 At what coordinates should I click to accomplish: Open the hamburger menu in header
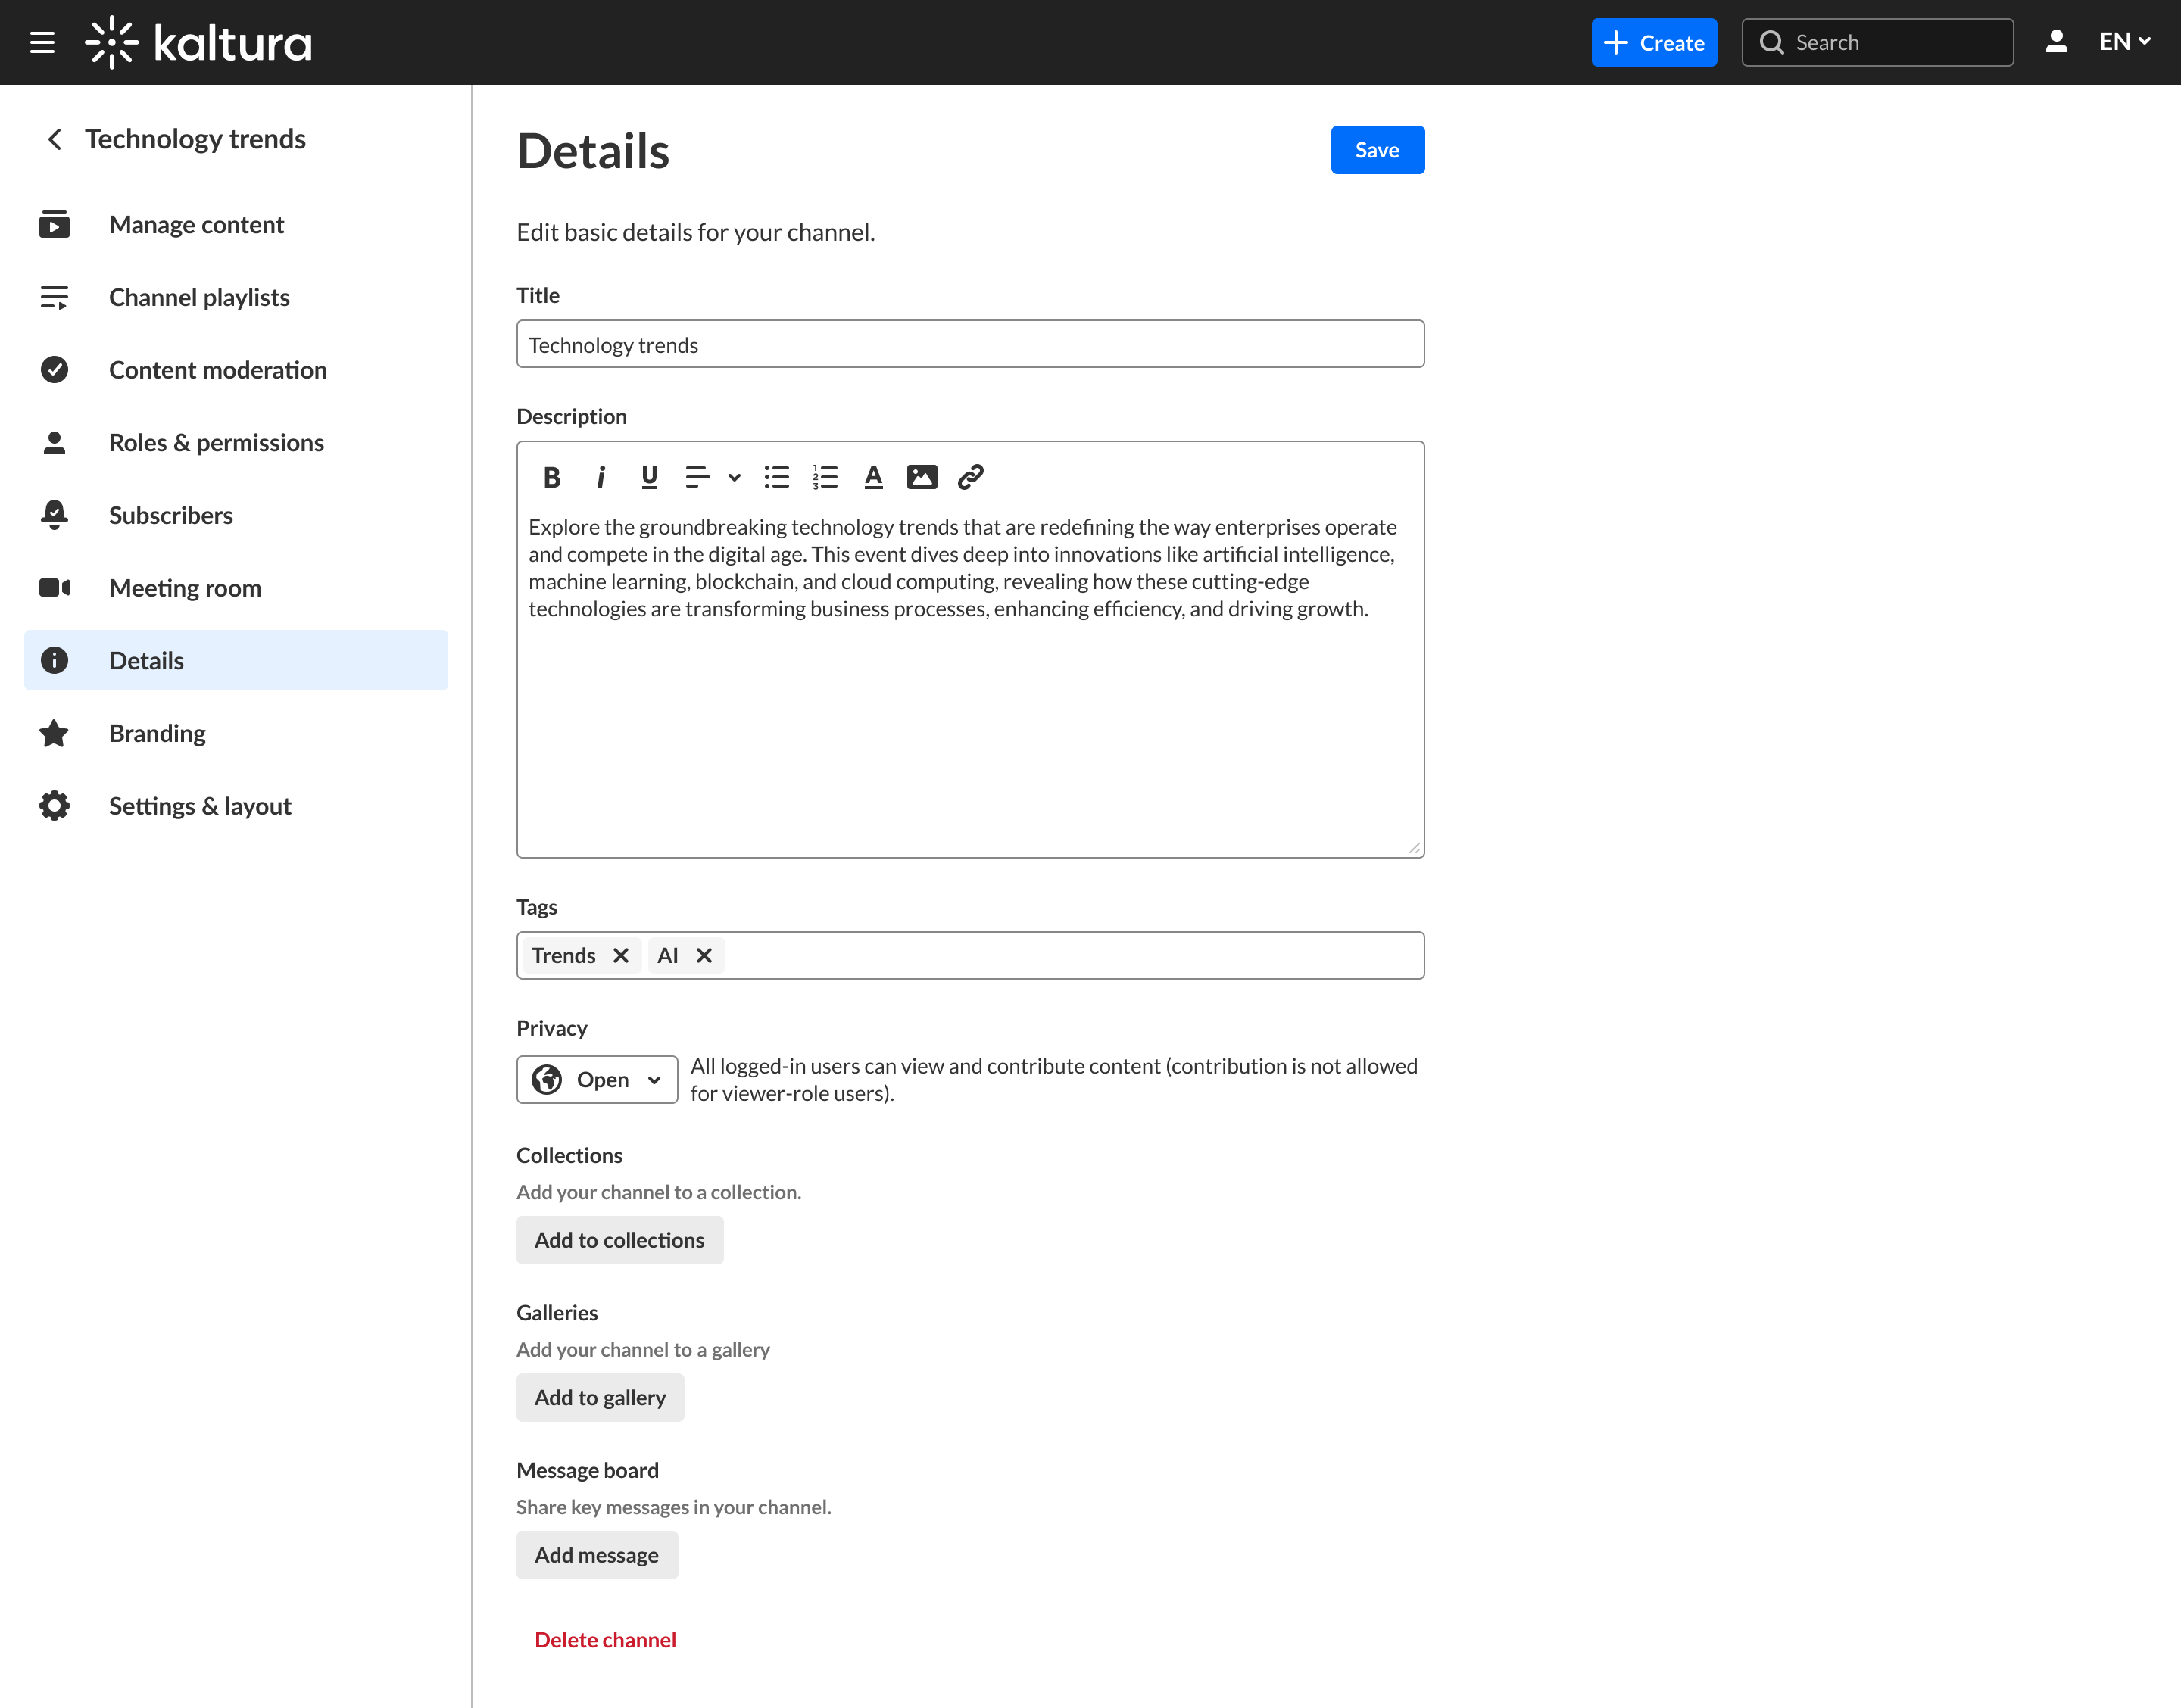[42, 42]
